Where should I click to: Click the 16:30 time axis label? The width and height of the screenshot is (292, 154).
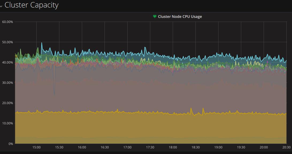(105, 147)
